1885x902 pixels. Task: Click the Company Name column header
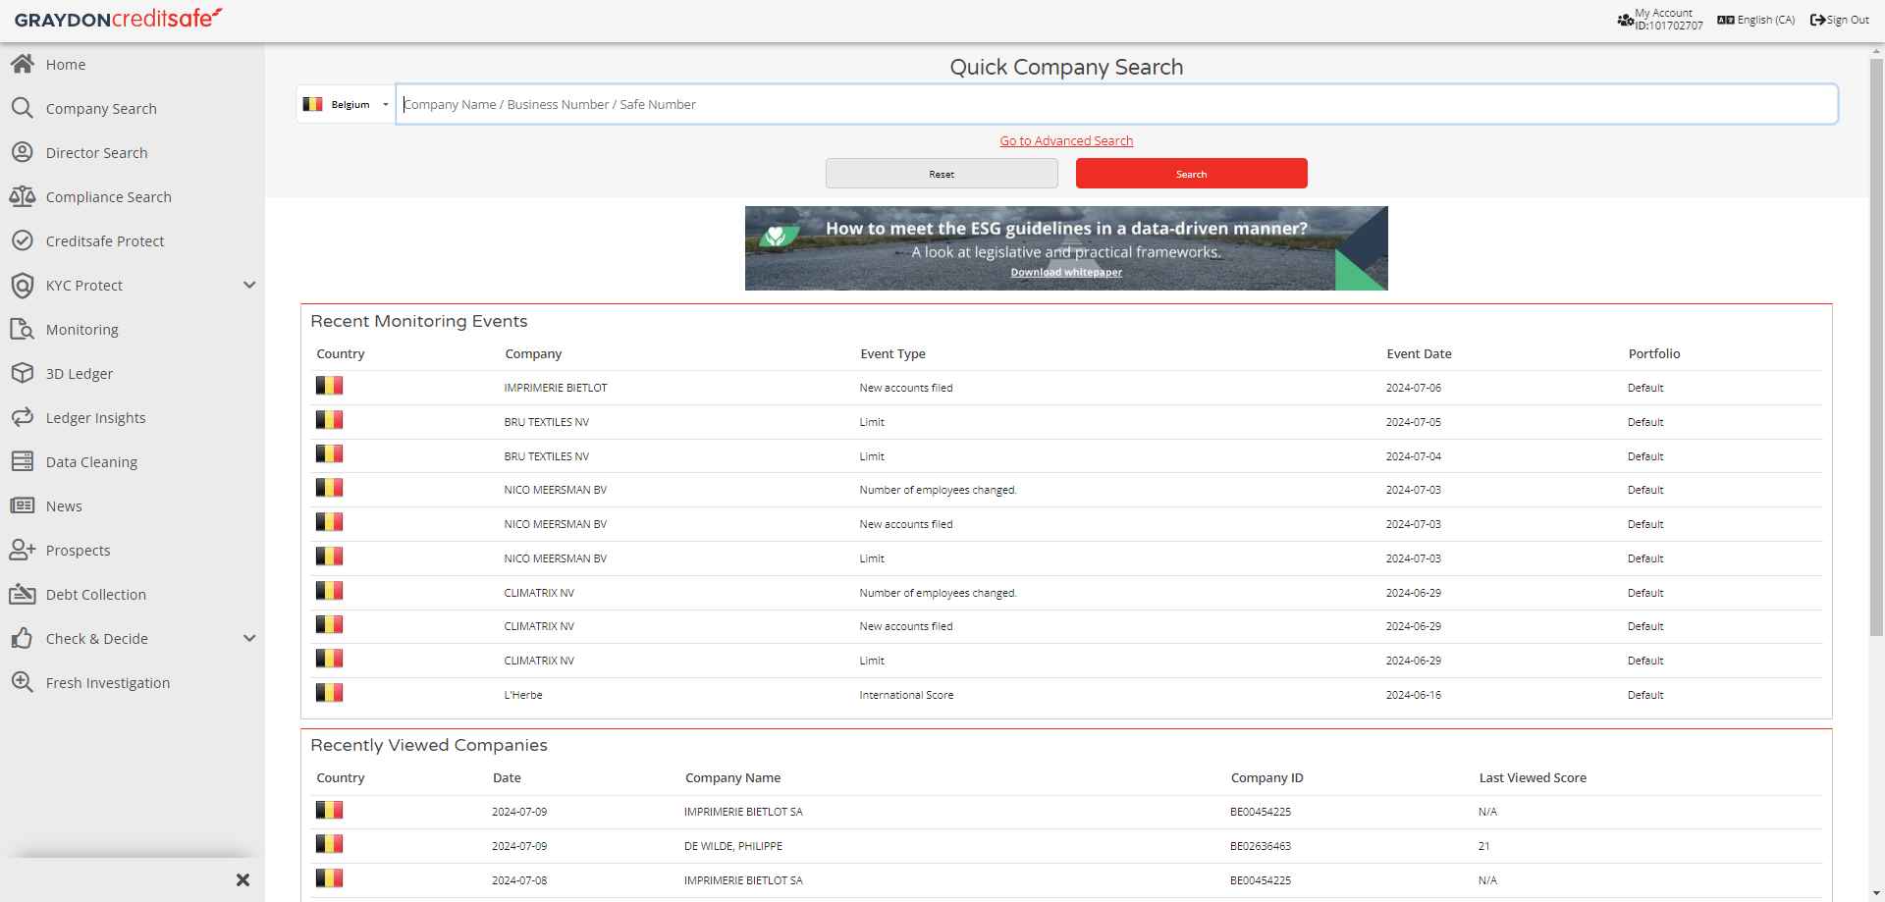(x=732, y=777)
